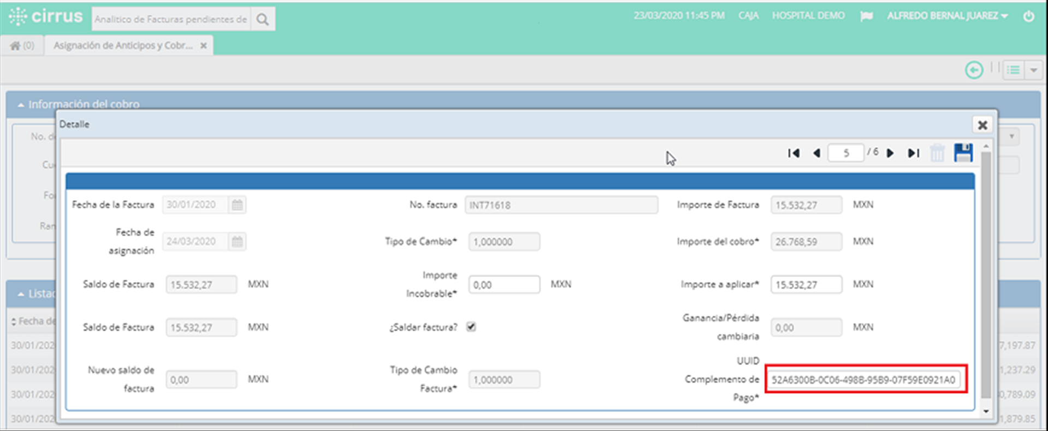Delete record using the trash icon

pyautogui.click(x=937, y=153)
